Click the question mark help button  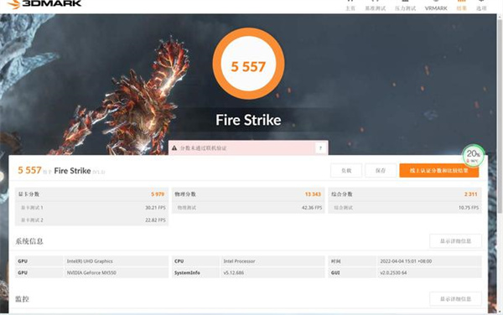[x=320, y=148]
